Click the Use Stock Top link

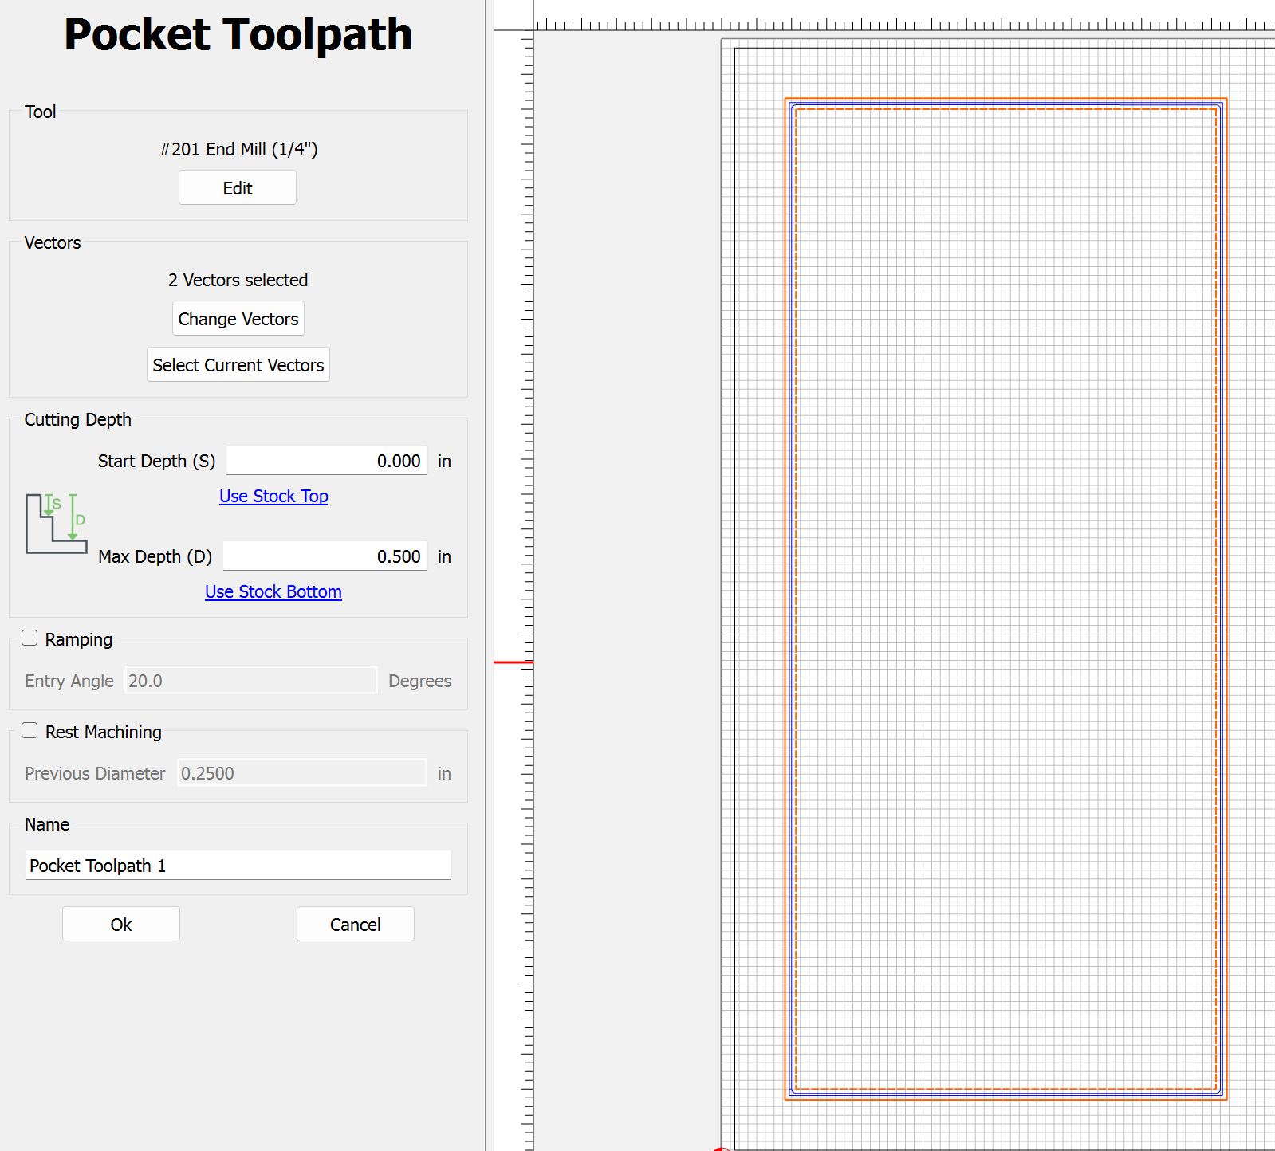pos(273,497)
